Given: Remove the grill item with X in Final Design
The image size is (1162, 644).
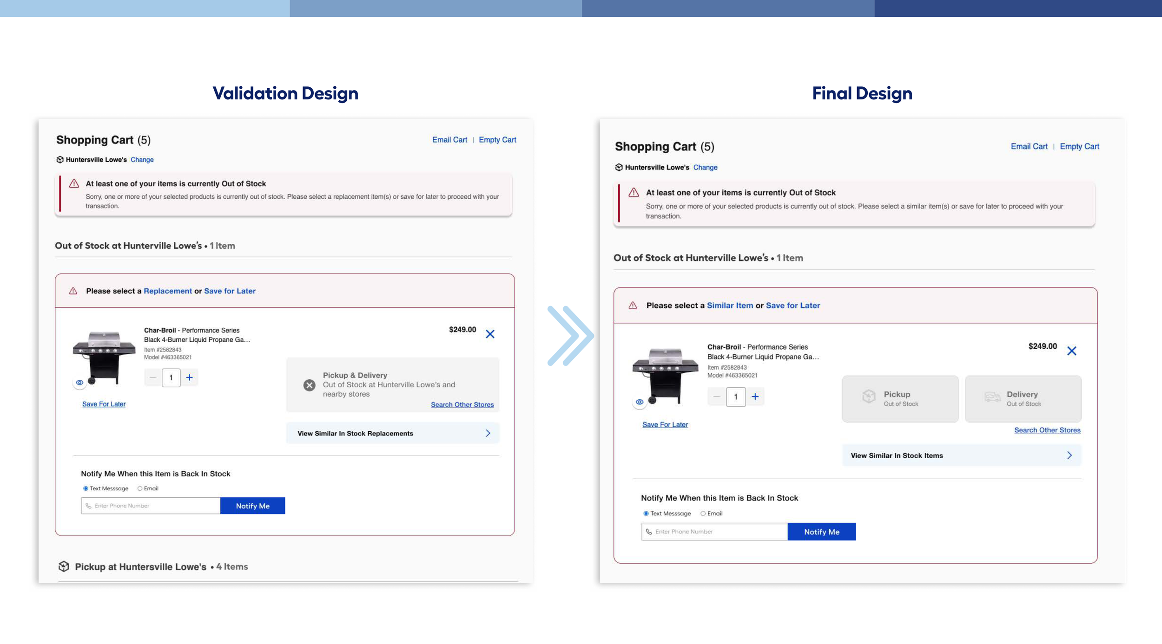Looking at the screenshot, I should click(1071, 351).
